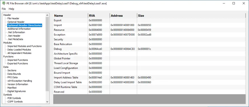The width and height of the screenshot is (249, 107).
Task: Open Delay Loaded Modules
Action: coord(19,50)
